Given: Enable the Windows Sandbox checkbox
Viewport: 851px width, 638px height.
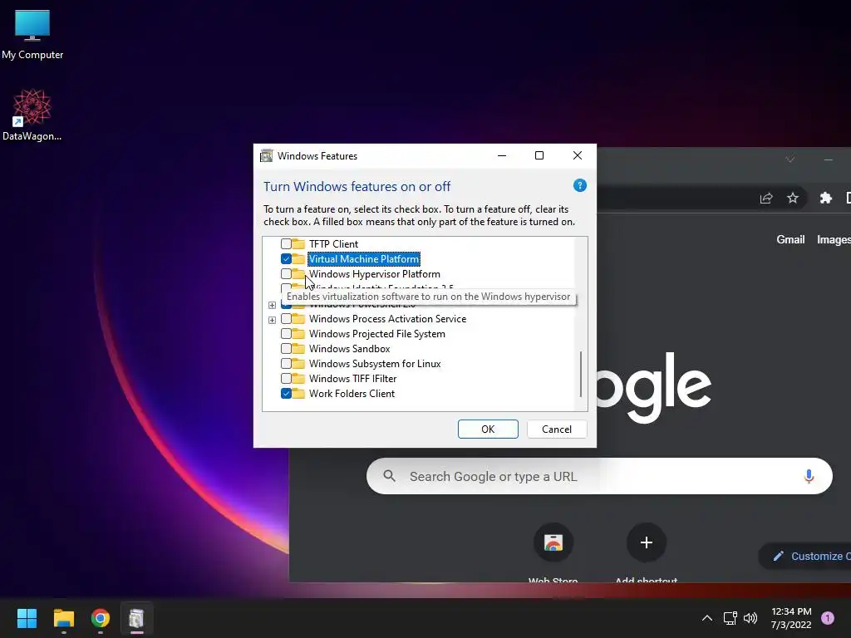Looking at the screenshot, I should 286,349.
